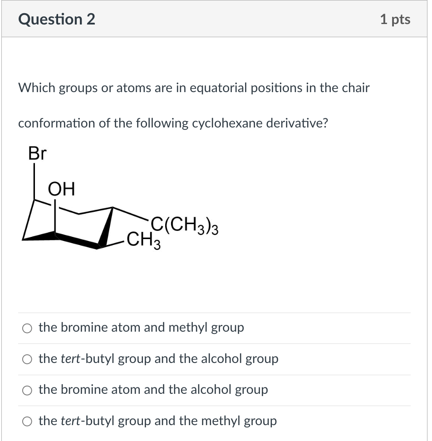
Task: Click the C(CH3)3 group label
Action: tap(185, 225)
